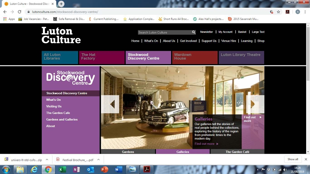Screen dimensions: 310x174
Task: Open Stockwood Discovery Centre sidebar item
Action: click(71, 93)
